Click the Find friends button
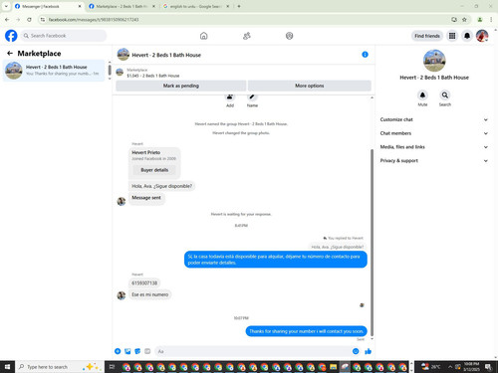Image resolution: width=498 pixels, height=373 pixels. tap(427, 36)
